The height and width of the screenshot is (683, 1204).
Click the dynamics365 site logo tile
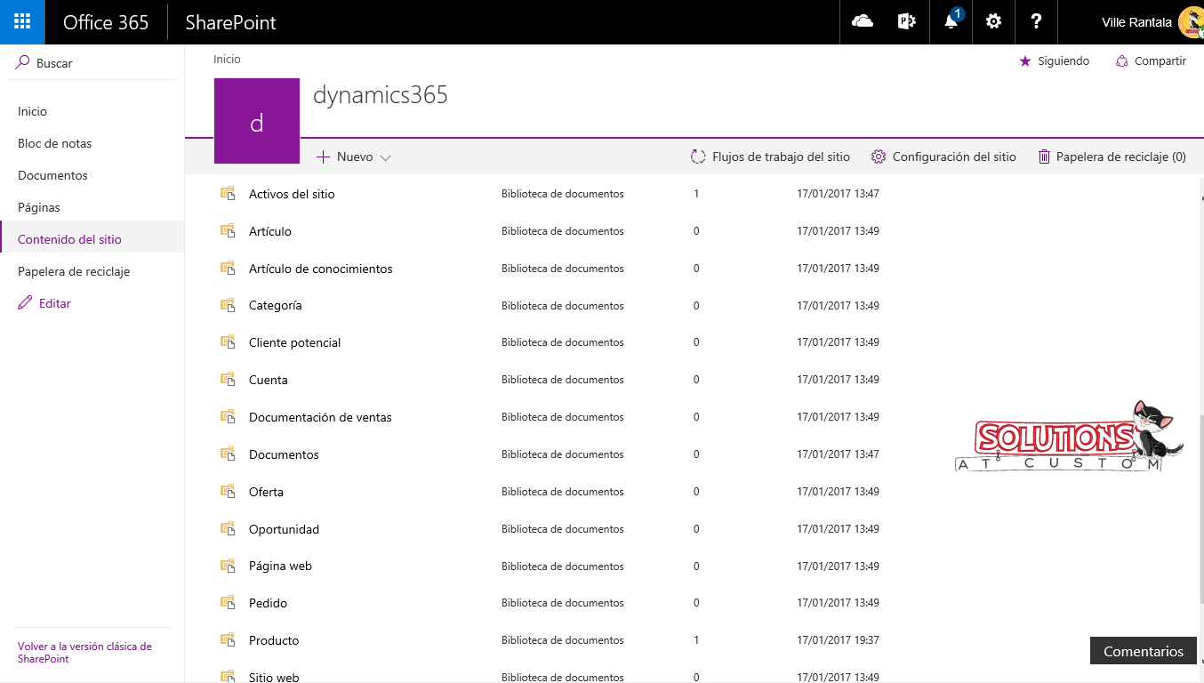point(257,121)
